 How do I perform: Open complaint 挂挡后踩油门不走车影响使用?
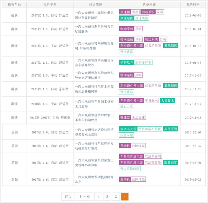click(x=94, y=117)
